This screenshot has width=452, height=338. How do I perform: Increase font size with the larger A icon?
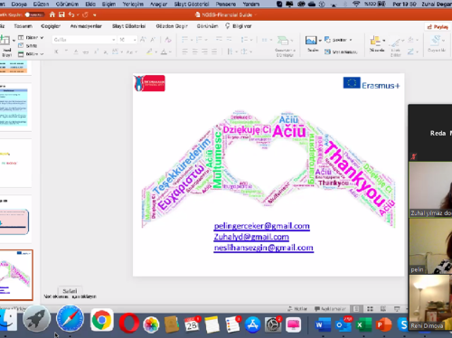pos(144,40)
